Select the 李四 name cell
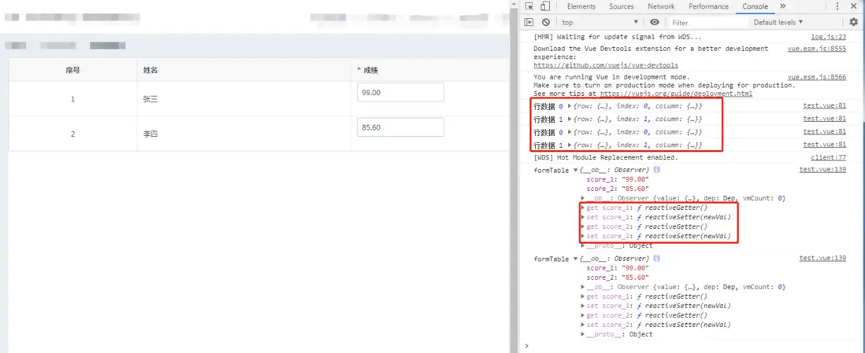The height and width of the screenshot is (353, 865). [244, 134]
